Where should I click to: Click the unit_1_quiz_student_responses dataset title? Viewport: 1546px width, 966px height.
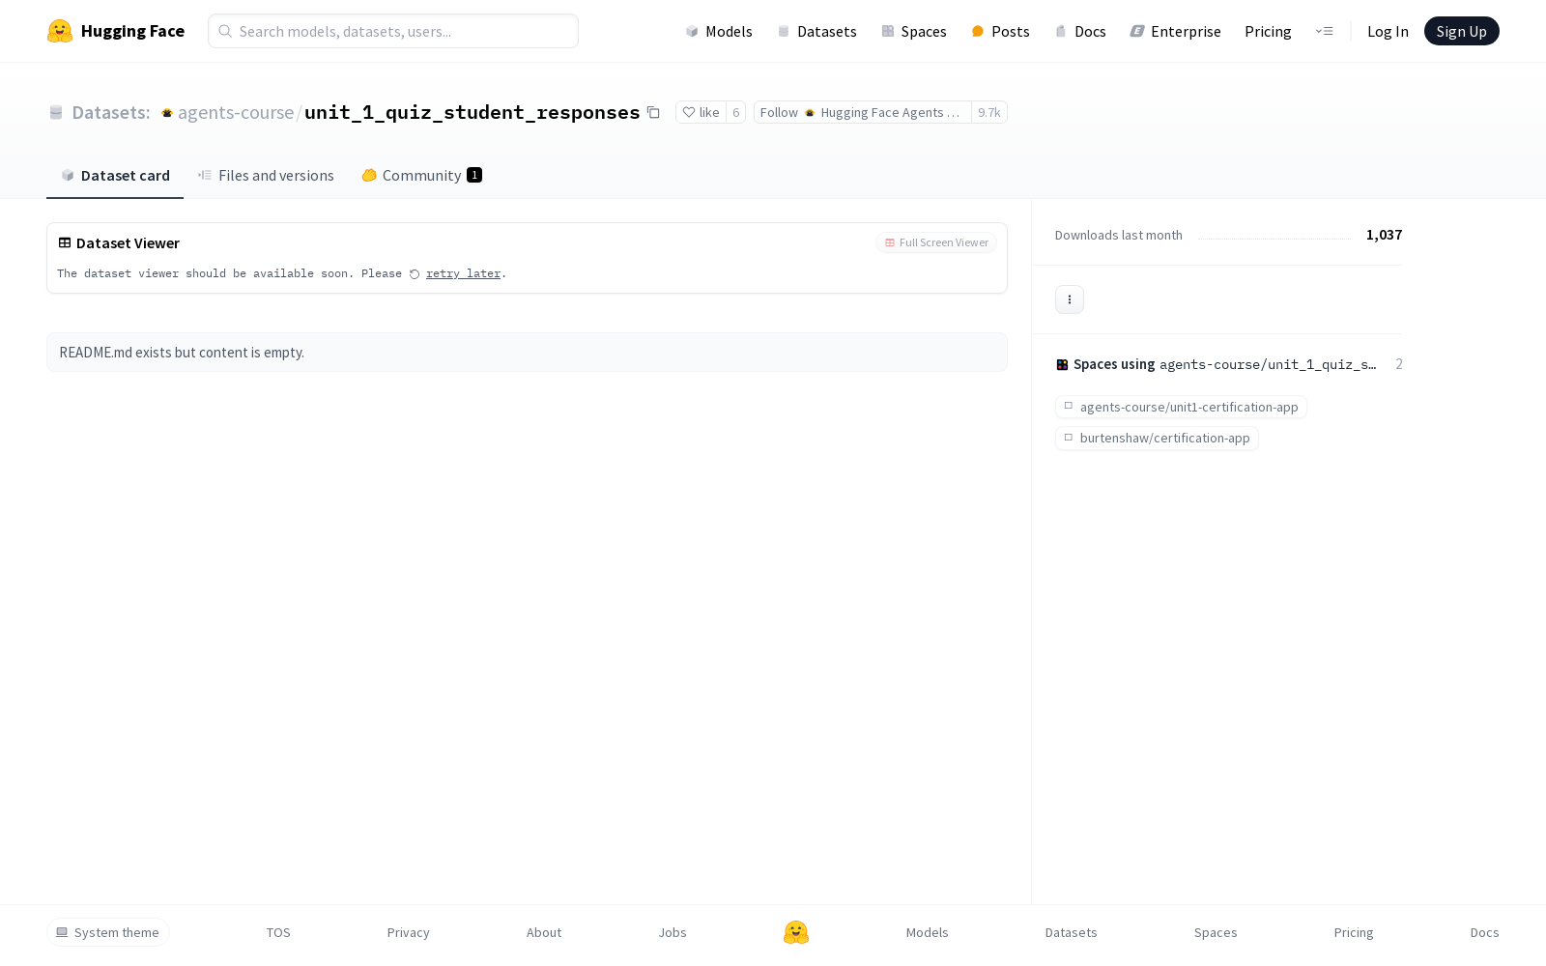472,112
